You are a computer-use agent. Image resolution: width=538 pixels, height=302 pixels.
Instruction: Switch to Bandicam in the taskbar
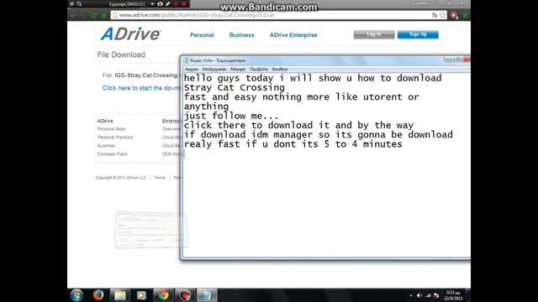(x=185, y=294)
